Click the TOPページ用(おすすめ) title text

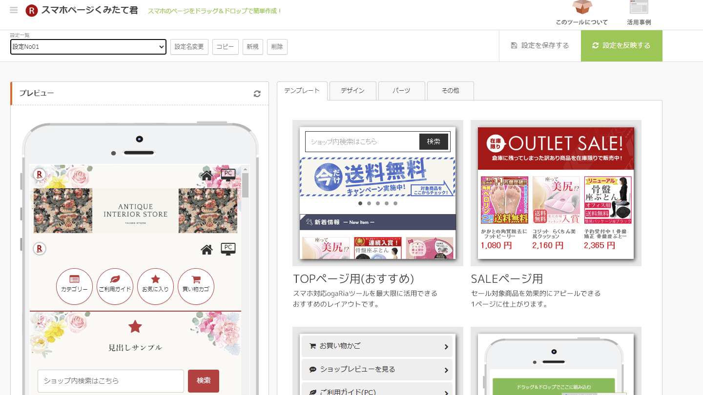[353, 278]
